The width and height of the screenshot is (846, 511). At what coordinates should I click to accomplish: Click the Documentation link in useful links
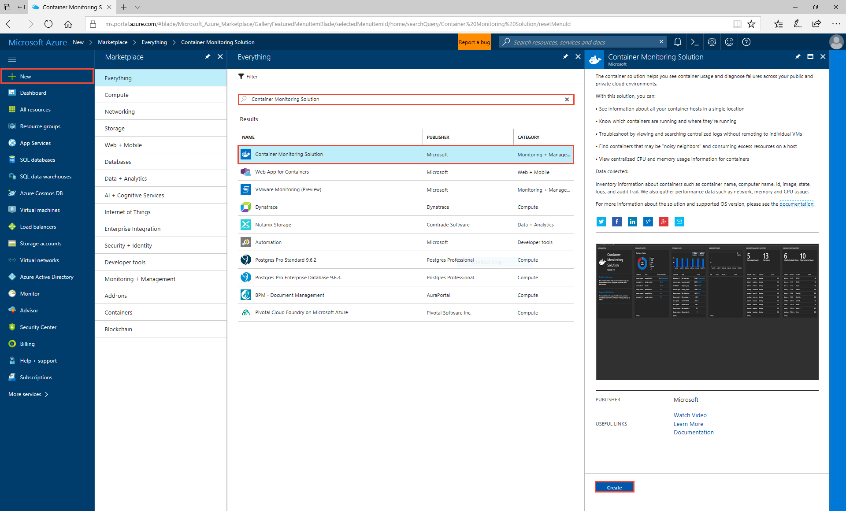[x=694, y=433]
